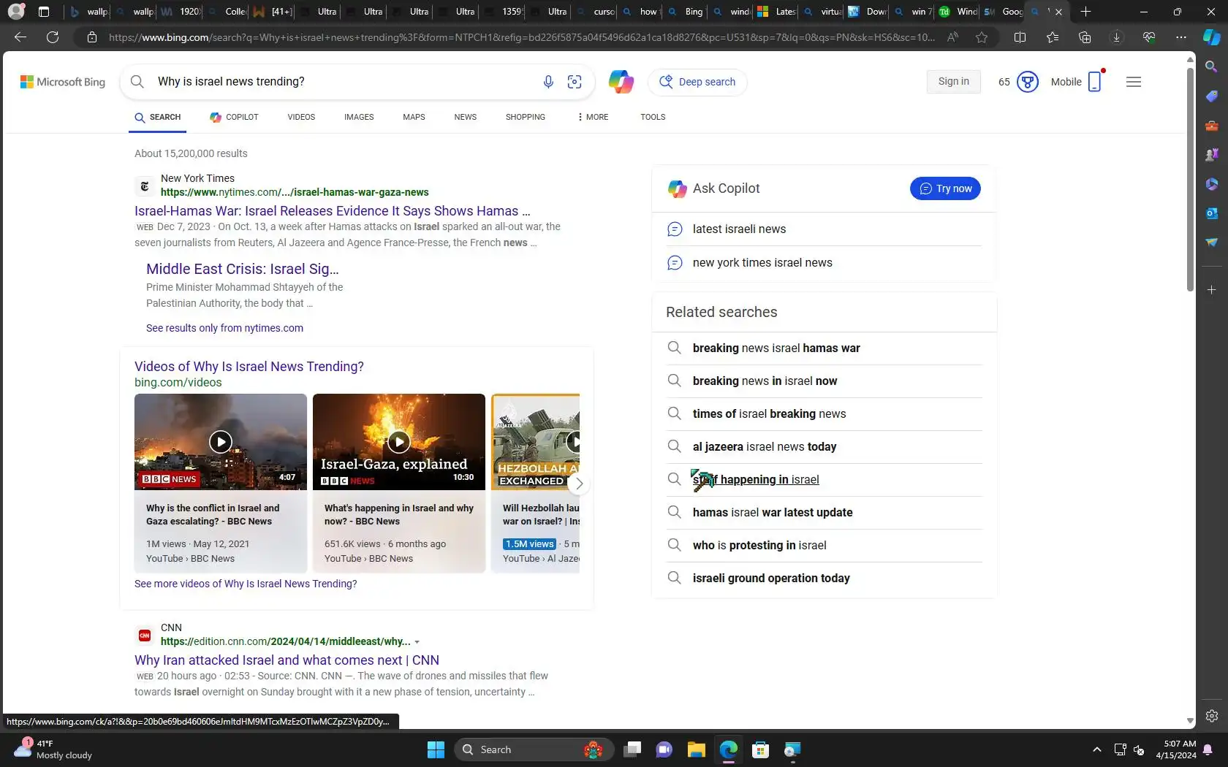Click the Try now Copilot button
The image size is (1228, 767).
pos(945,188)
